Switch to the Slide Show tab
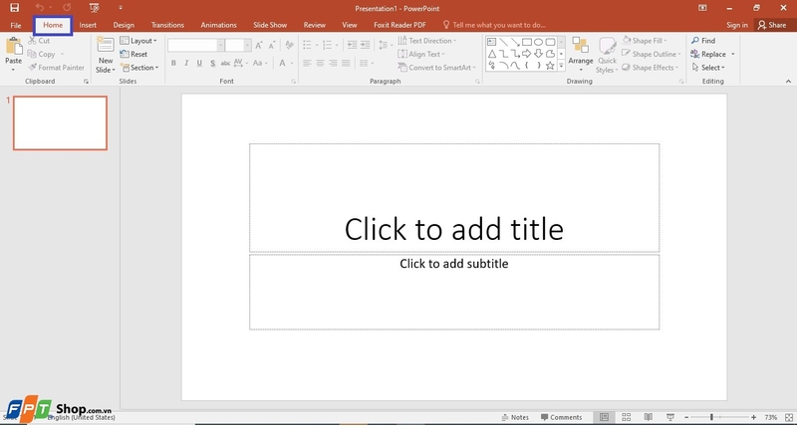 tap(270, 25)
